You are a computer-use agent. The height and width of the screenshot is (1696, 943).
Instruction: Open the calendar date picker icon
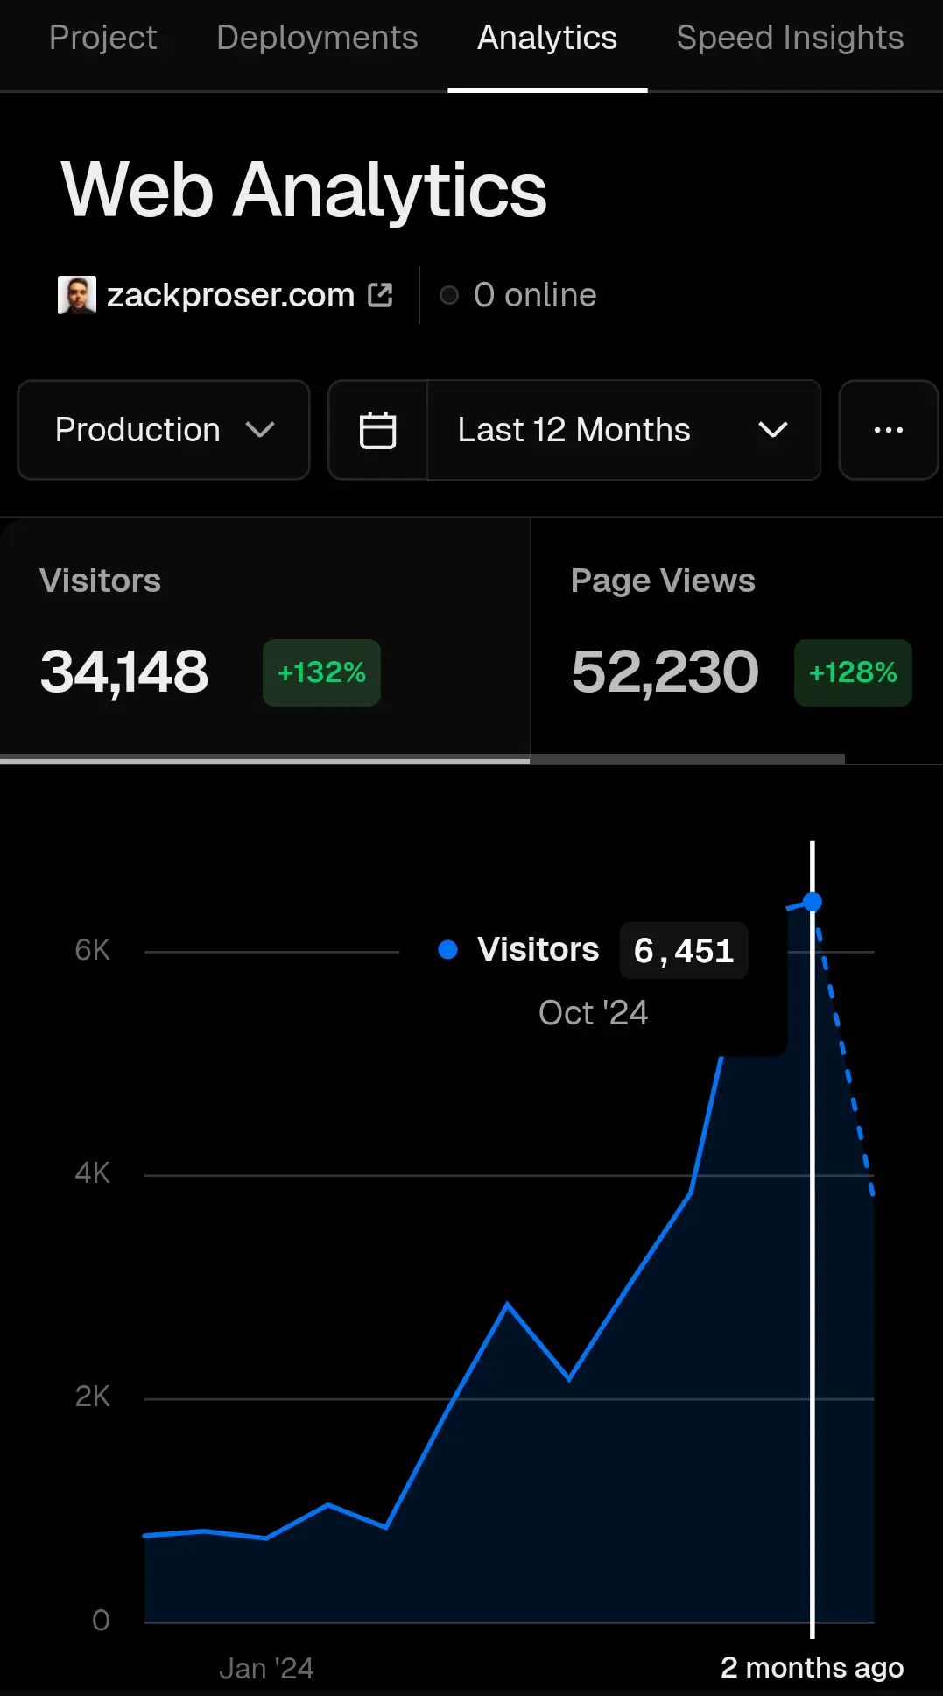378,430
